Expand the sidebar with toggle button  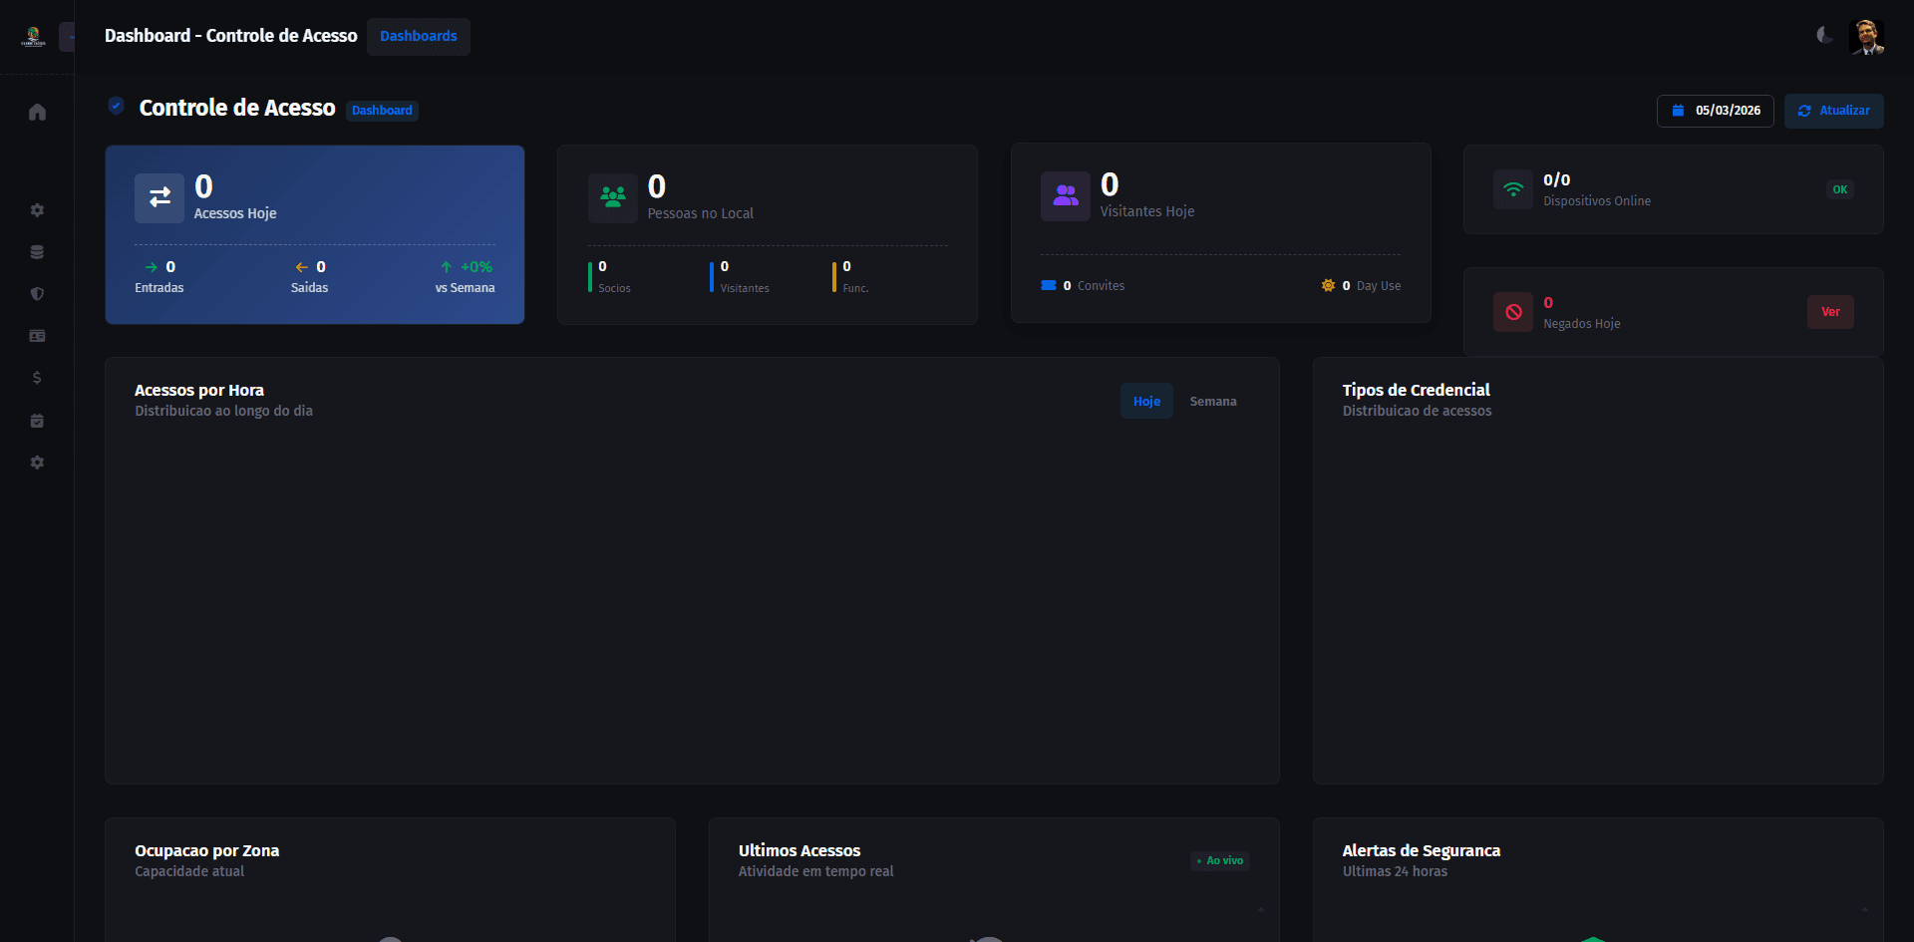pyautogui.click(x=68, y=37)
